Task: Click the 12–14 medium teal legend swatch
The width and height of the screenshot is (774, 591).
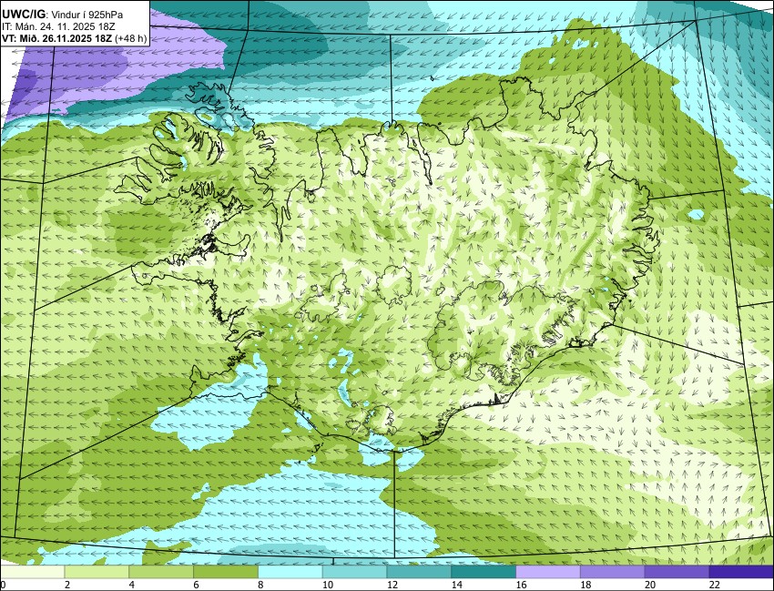Action: point(419,572)
